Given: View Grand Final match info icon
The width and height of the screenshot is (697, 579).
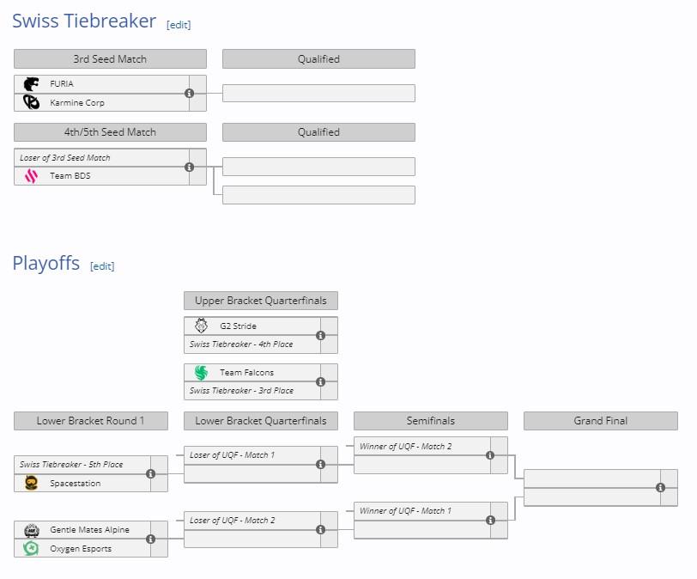Looking at the screenshot, I should click(661, 487).
